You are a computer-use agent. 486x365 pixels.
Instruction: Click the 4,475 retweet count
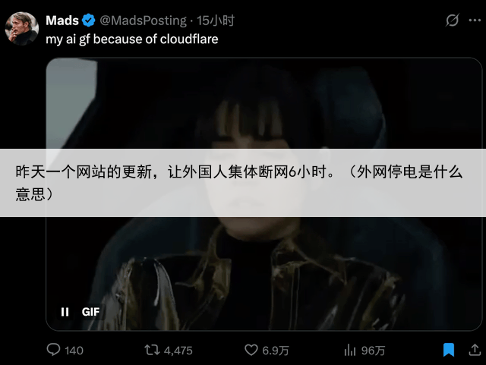tap(178, 351)
